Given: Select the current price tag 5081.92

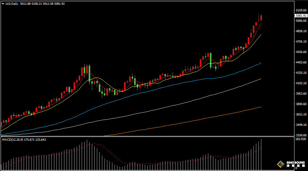Looking at the screenshot, I should 301,16.
